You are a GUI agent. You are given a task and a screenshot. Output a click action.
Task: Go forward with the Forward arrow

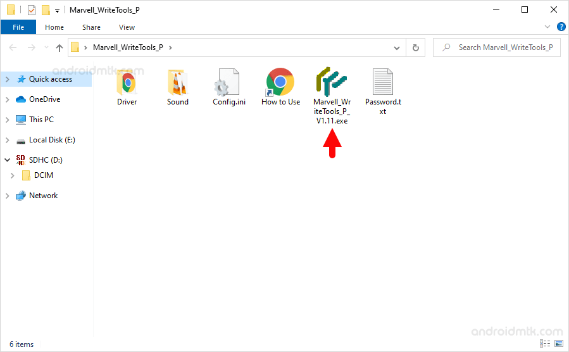coord(32,47)
